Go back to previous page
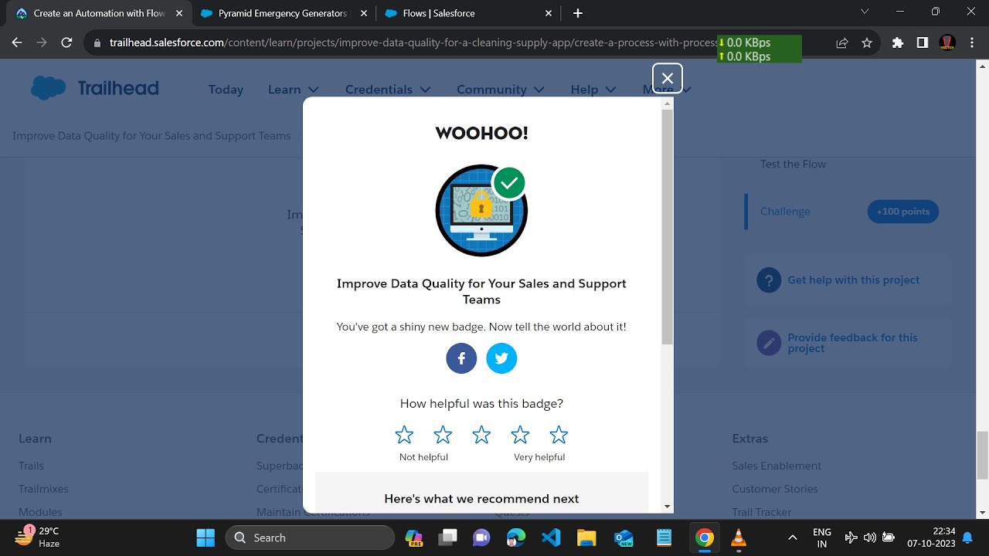 click(x=17, y=43)
